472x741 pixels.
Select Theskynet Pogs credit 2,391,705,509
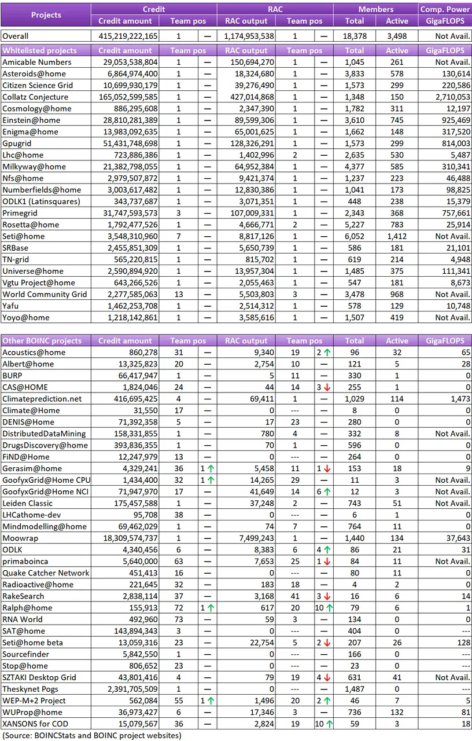click(130, 688)
